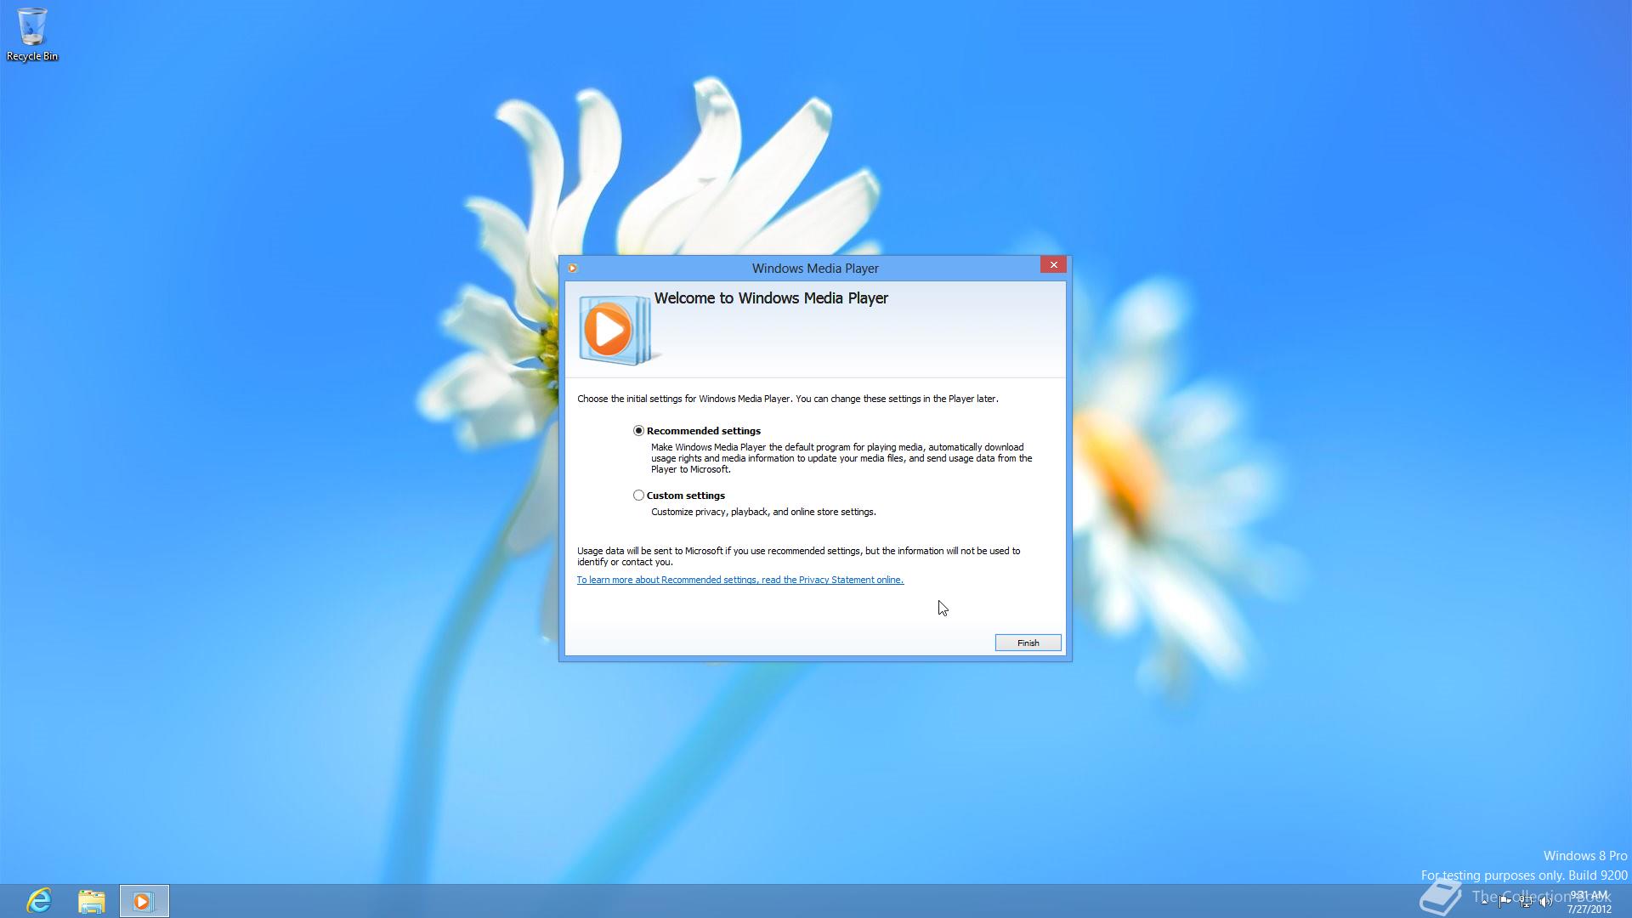Image resolution: width=1632 pixels, height=918 pixels.
Task: Click the Windows Media Player title bar
Action: [815, 268]
